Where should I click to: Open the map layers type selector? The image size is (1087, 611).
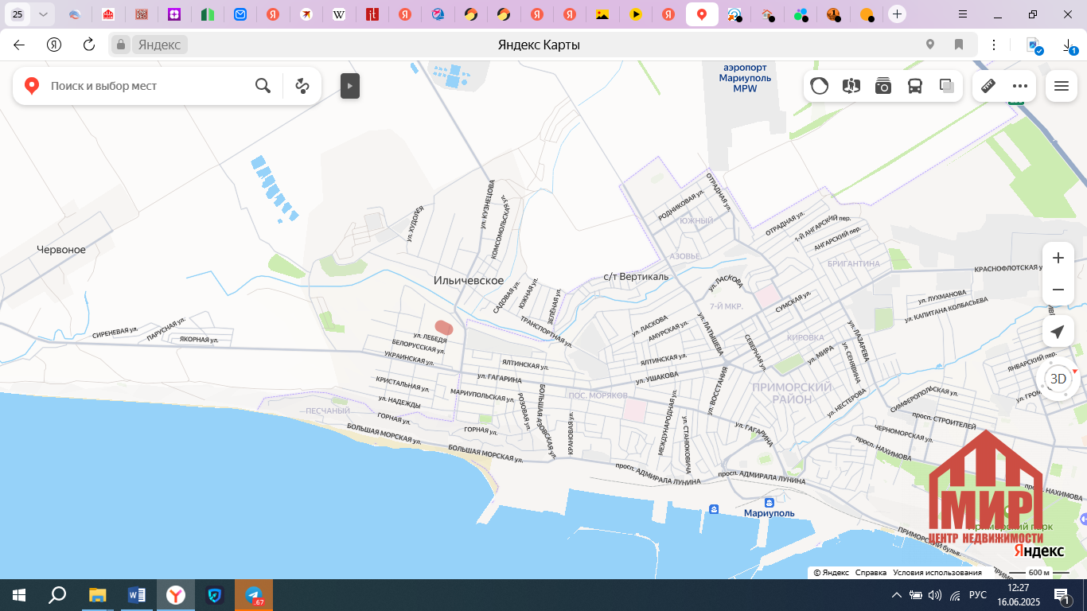click(947, 86)
